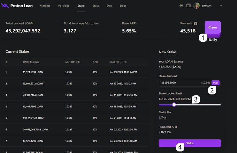Sort by STAKED UNTIL column header
Screen dimensions: 237x153
tap(118, 62)
